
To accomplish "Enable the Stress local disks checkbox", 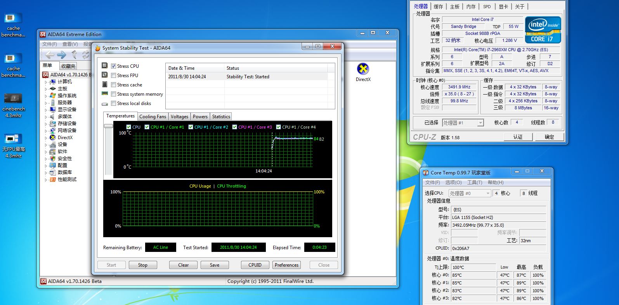I will (x=113, y=103).
